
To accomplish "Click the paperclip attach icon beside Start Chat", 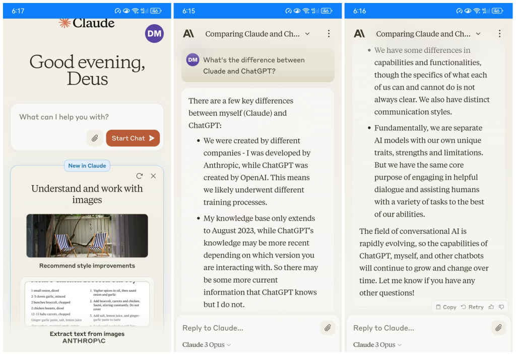I will 95,138.
